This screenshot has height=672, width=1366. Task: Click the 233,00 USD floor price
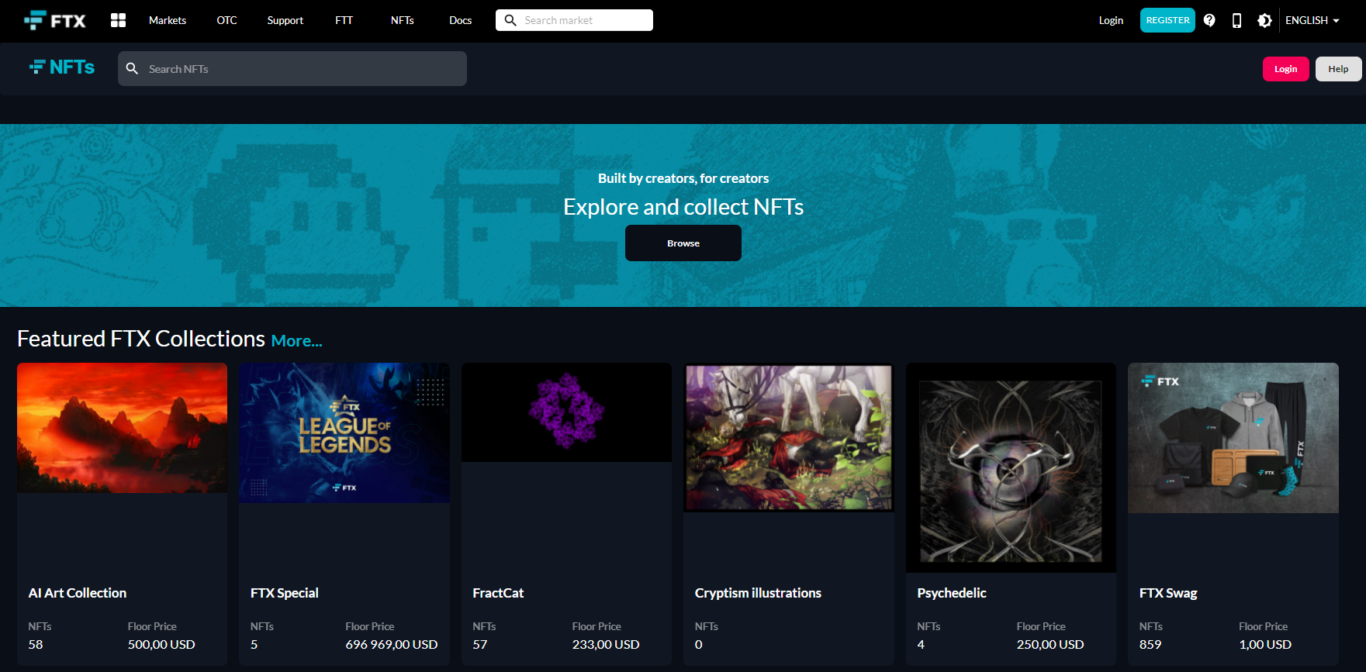point(606,644)
